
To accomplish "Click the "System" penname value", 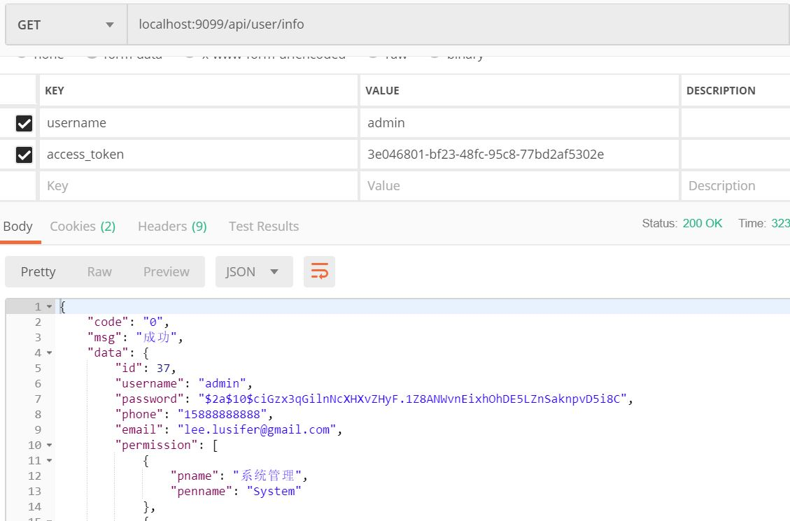I will pyautogui.click(x=274, y=492).
